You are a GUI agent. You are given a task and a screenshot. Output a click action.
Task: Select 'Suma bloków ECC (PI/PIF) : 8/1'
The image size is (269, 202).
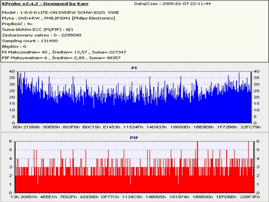37,29
